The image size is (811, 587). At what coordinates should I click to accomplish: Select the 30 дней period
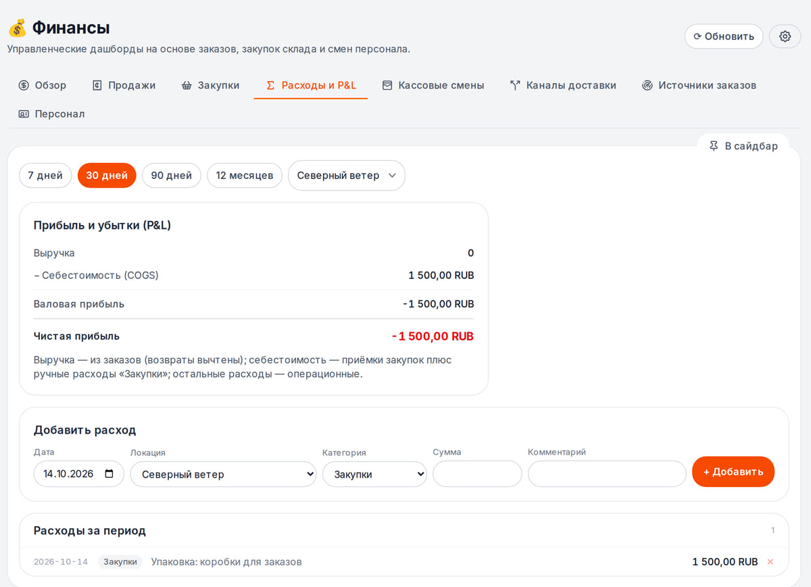107,176
